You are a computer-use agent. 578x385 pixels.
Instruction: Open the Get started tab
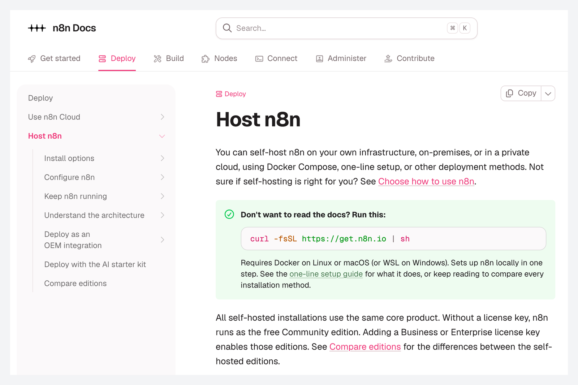coord(54,59)
